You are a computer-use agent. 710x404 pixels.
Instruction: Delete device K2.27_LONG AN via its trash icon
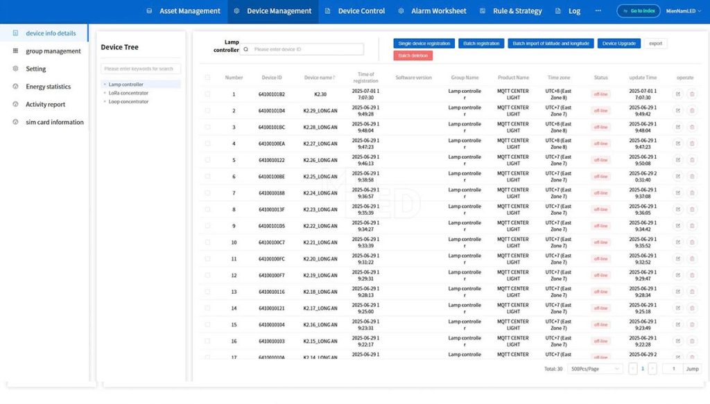pos(692,143)
